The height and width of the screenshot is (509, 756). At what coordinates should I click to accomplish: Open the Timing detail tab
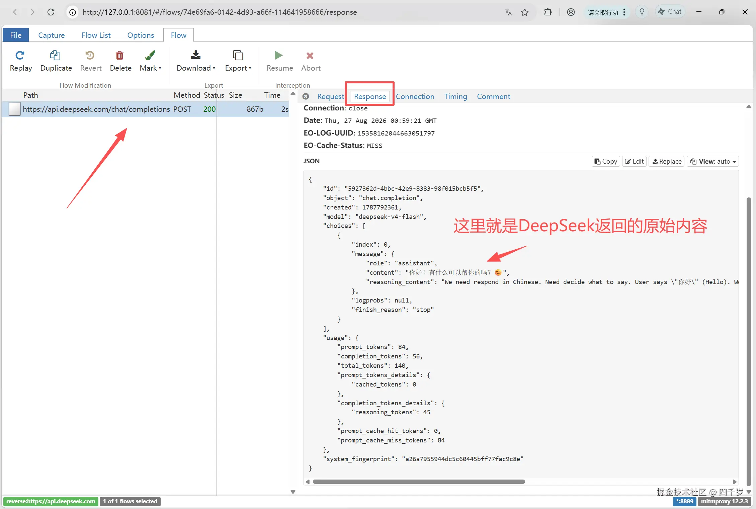click(455, 96)
